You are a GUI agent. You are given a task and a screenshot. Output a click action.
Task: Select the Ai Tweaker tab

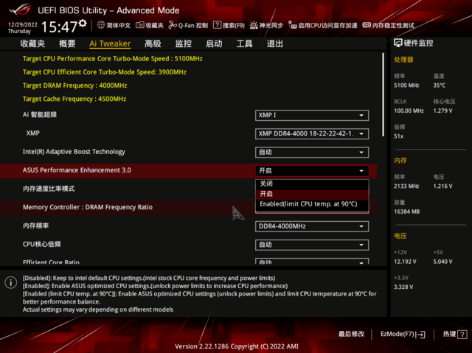[110, 44]
